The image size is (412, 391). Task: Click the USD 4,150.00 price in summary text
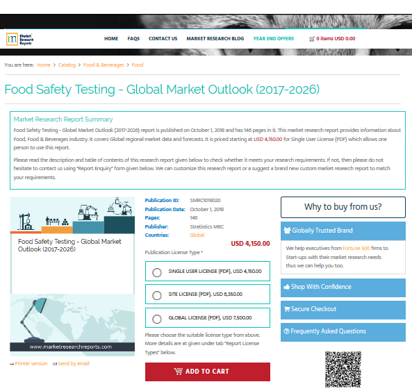pyautogui.click(x=267, y=139)
